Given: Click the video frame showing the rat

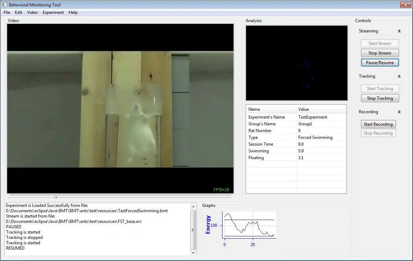Looking at the screenshot, I should pos(120,109).
